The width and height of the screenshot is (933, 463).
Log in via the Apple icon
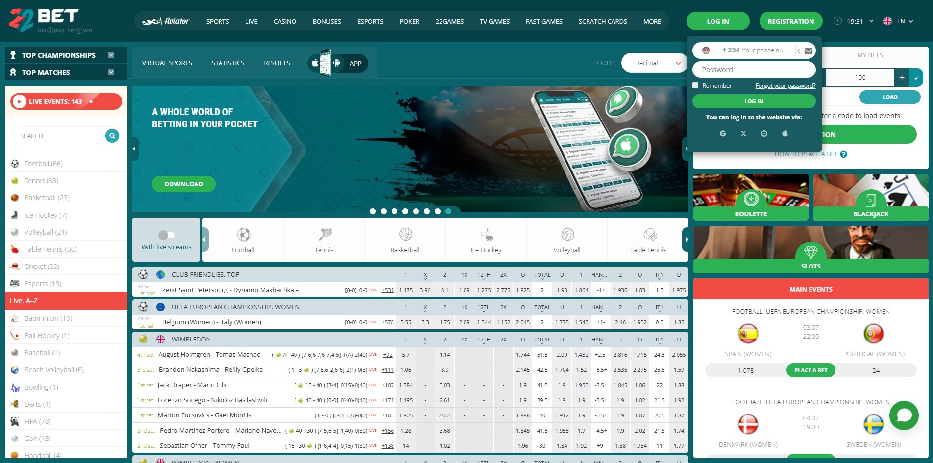click(785, 133)
